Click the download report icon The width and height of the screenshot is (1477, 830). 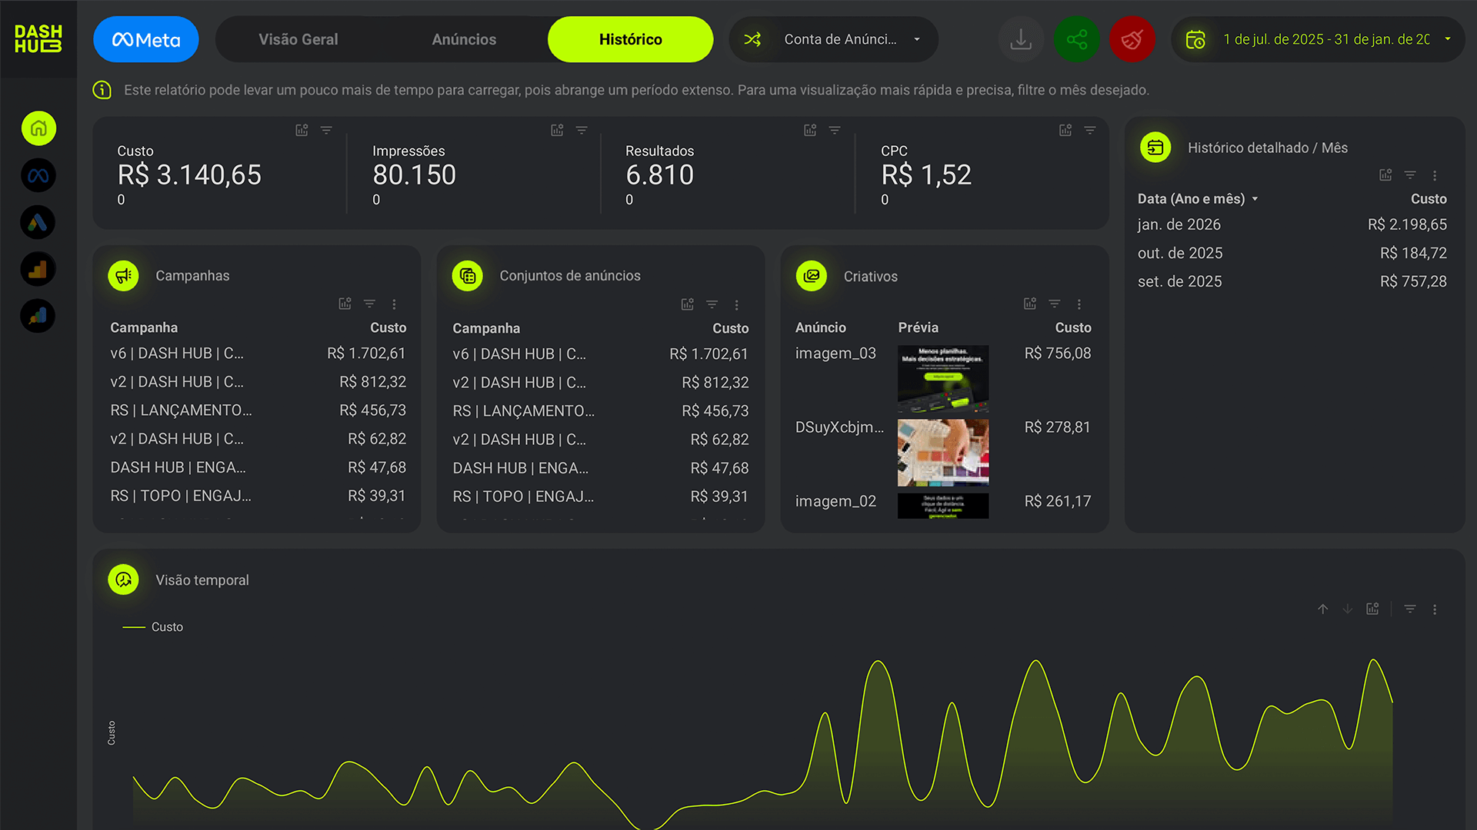[1021, 39]
